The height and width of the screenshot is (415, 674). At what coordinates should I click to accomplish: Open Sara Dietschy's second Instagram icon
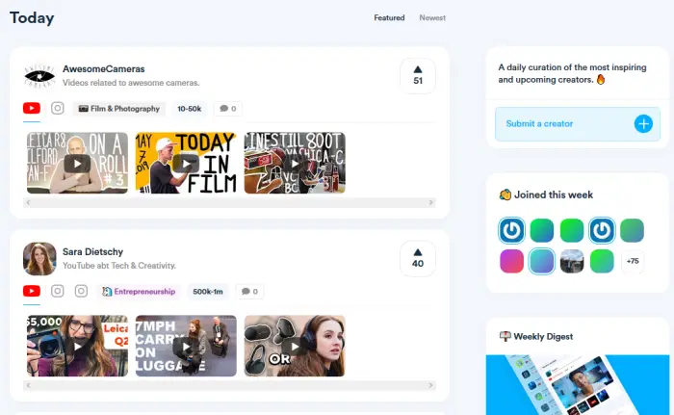tap(81, 291)
